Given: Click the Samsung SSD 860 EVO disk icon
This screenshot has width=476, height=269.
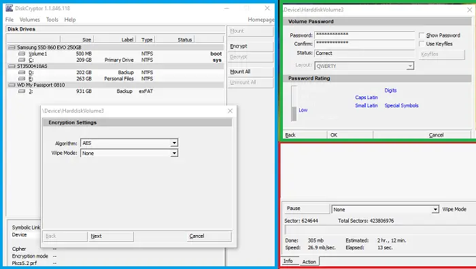Looking at the screenshot, I should pyautogui.click(x=12, y=48).
